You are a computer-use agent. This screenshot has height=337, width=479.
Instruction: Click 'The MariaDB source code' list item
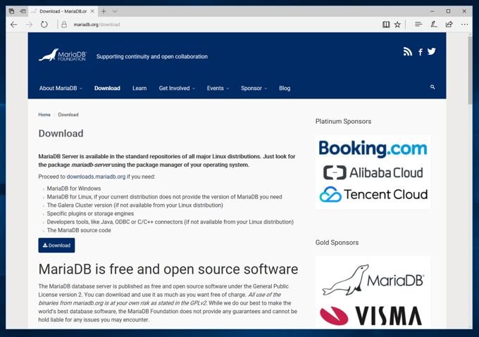coord(79,230)
